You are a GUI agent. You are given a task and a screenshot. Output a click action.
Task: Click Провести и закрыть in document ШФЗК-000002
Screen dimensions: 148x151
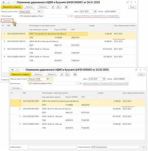(21, 74)
